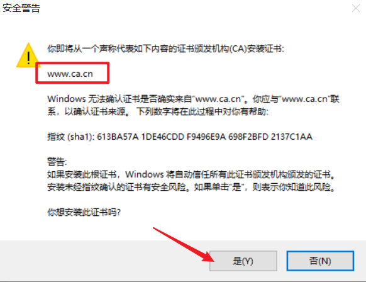
Task: Select fingerprint block 1DE46CDD
Action: (x=163, y=137)
